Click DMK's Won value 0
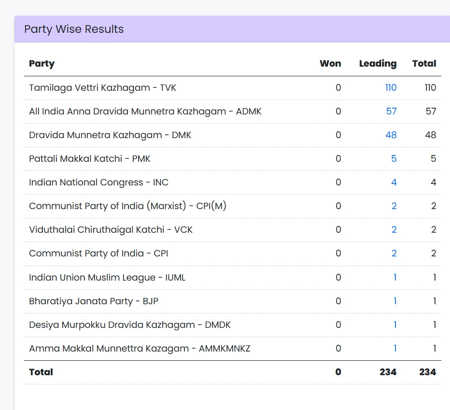This screenshot has width=450, height=410. [x=338, y=135]
